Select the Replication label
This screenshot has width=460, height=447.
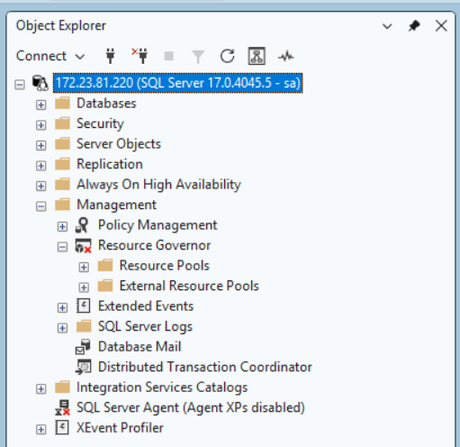110,164
